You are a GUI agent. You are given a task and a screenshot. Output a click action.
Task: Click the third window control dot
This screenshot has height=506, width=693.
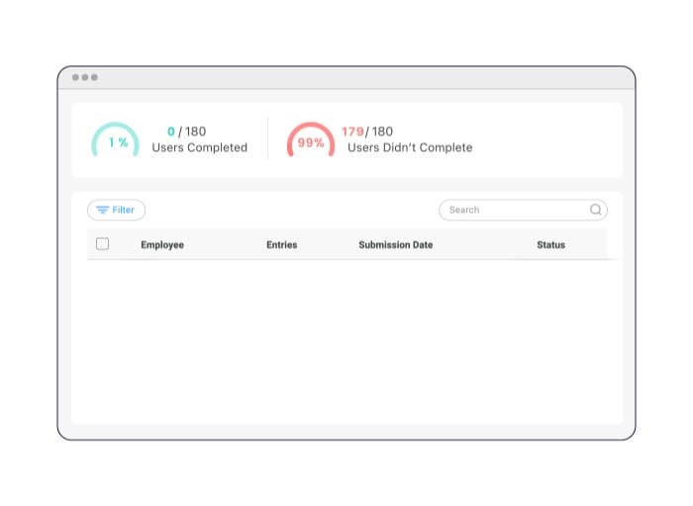(94, 77)
